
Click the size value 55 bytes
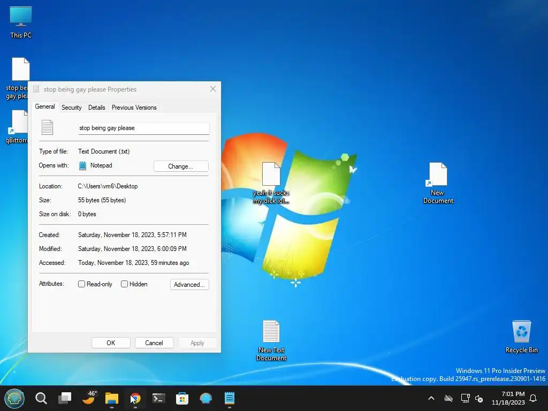(102, 200)
